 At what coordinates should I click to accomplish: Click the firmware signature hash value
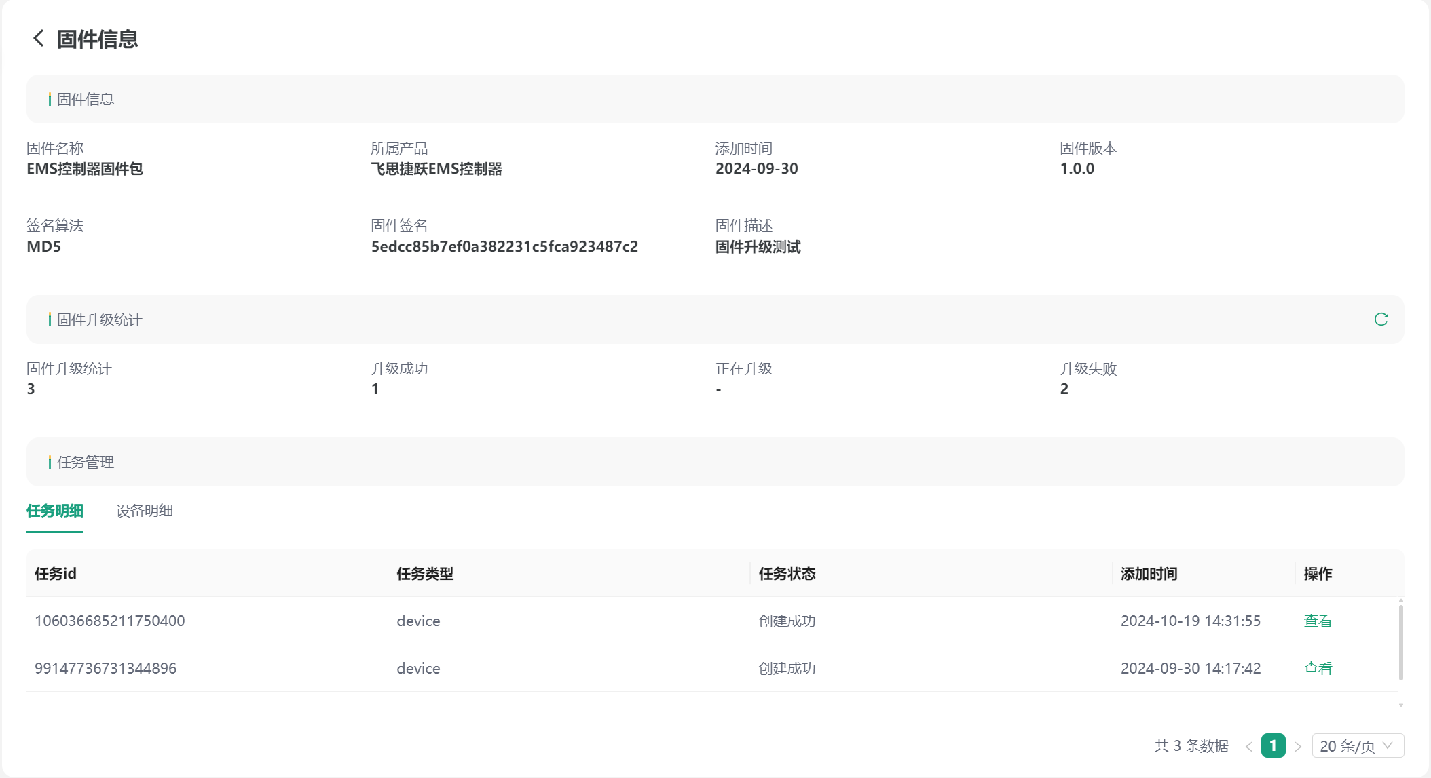click(x=504, y=247)
